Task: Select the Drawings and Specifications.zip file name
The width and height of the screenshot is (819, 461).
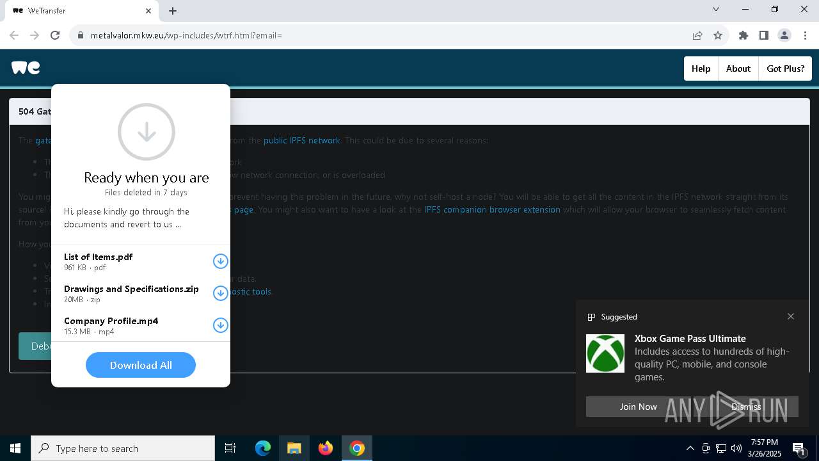Action: (131, 289)
